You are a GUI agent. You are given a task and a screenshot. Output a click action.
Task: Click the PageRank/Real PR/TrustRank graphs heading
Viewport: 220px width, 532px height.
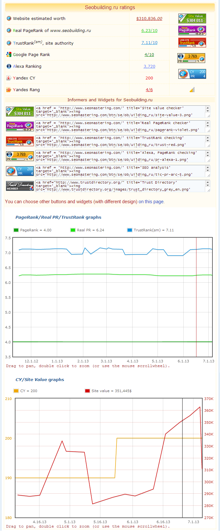tap(58, 217)
